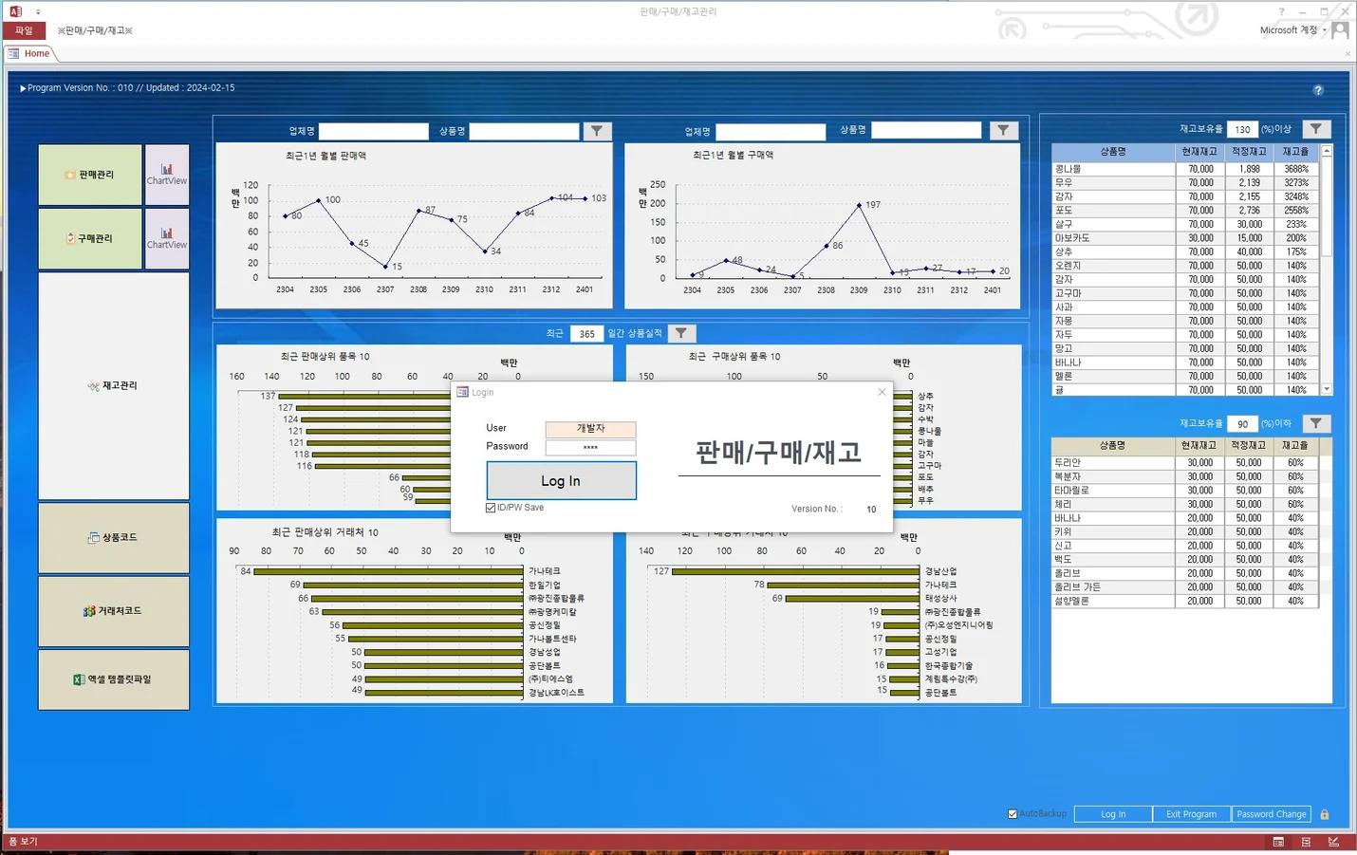The height and width of the screenshot is (855, 1357).
Task: Click the Access application icon in title bar
Action: (15, 11)
